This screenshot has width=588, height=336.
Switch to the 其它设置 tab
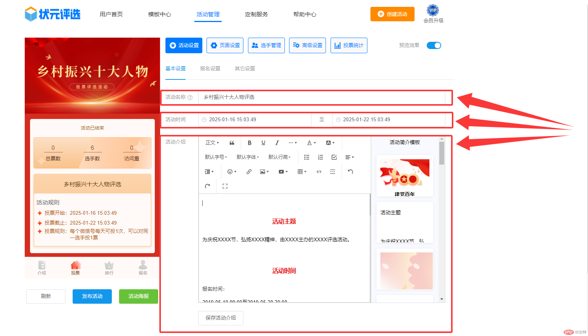[x=245, y=69]
